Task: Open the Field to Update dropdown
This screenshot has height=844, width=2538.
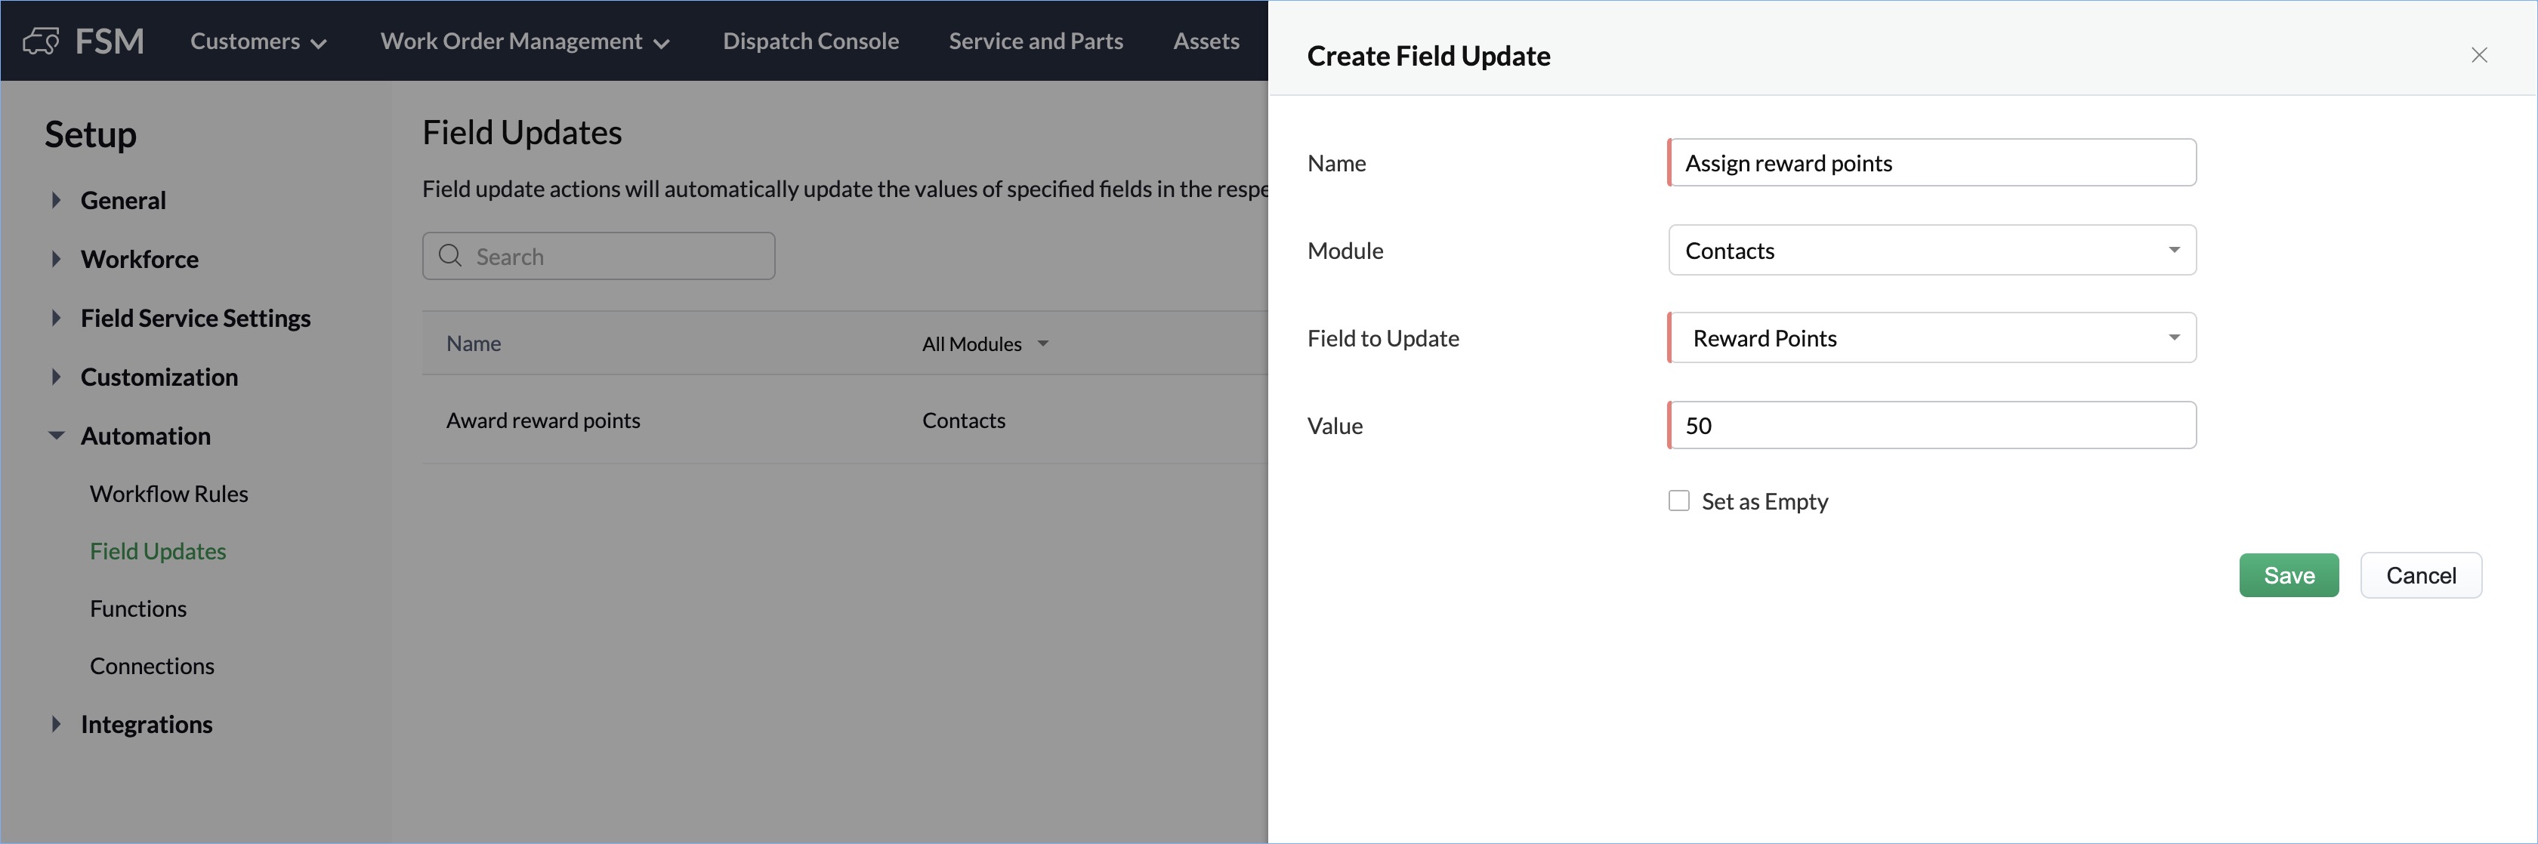Action: (1931, 337)
